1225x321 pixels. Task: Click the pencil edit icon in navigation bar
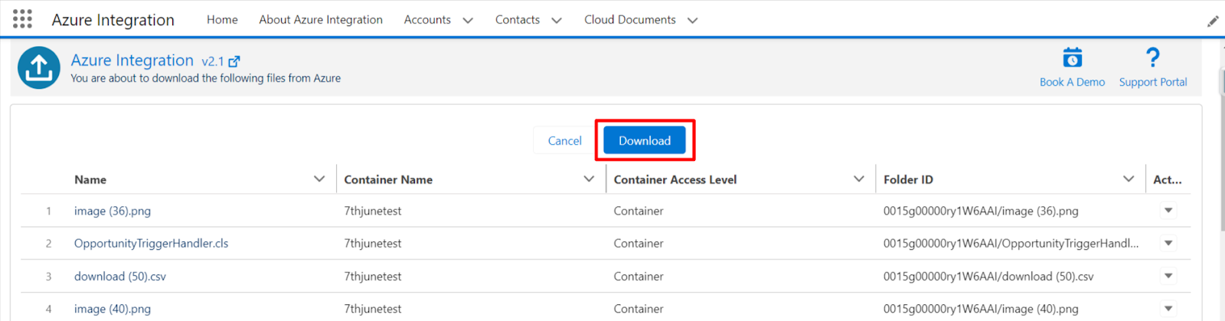click(x=1213, y=21)
